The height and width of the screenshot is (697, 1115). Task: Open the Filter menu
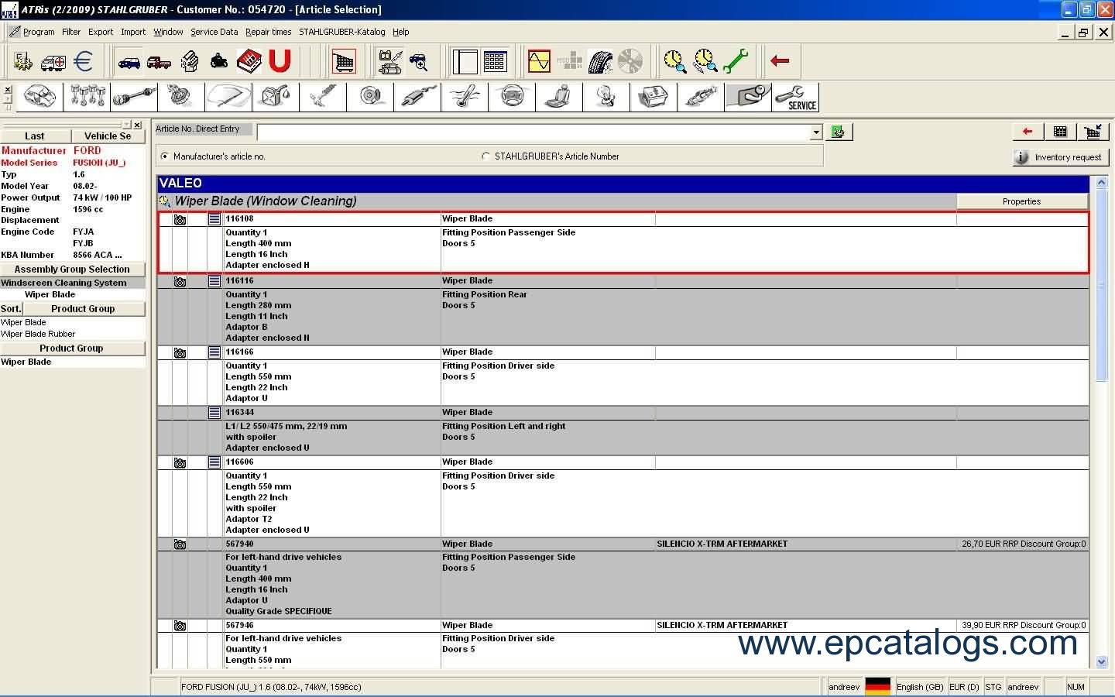pyautogui.click(x=71, y=32)
